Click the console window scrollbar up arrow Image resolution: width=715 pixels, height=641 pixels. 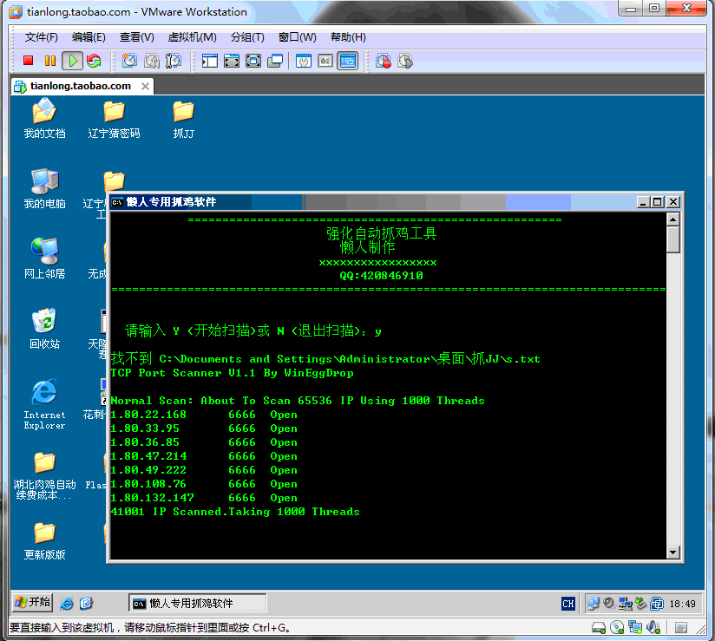point(673,219)
